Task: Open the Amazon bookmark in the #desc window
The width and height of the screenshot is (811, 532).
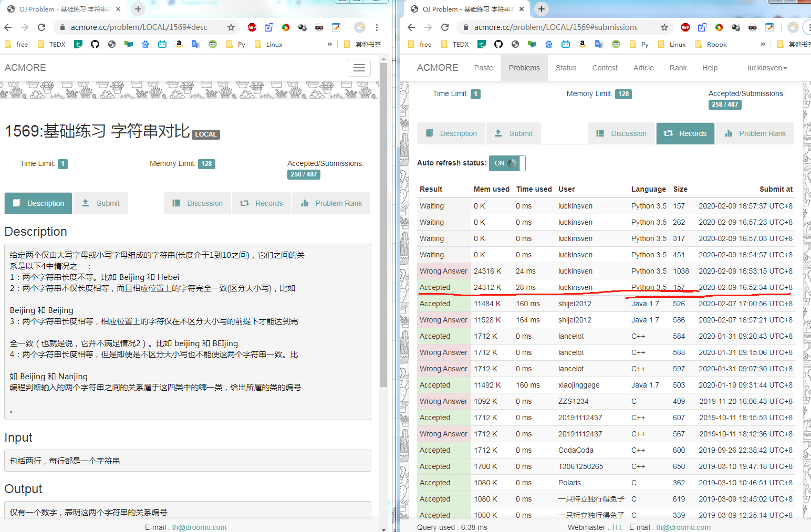Action: (x=179, y=44)
